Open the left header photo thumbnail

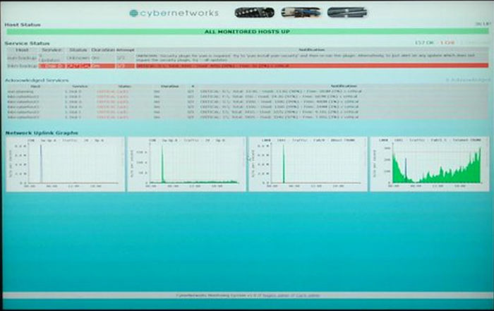pos(254,12)
